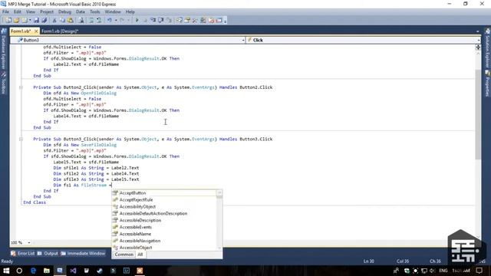
Task: Click the Find toolbar icon
Action: point(81,21)
